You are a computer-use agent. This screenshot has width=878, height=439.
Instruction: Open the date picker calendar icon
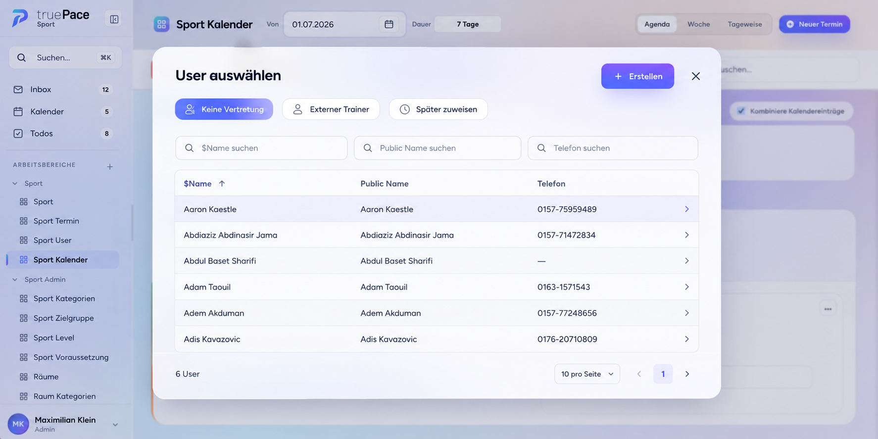click(x=389, y=24)
